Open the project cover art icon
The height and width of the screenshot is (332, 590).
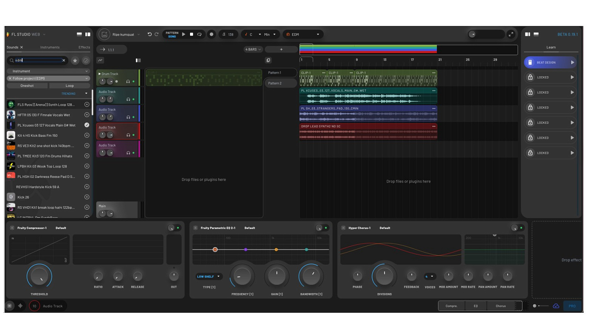[x=104, y=34]
